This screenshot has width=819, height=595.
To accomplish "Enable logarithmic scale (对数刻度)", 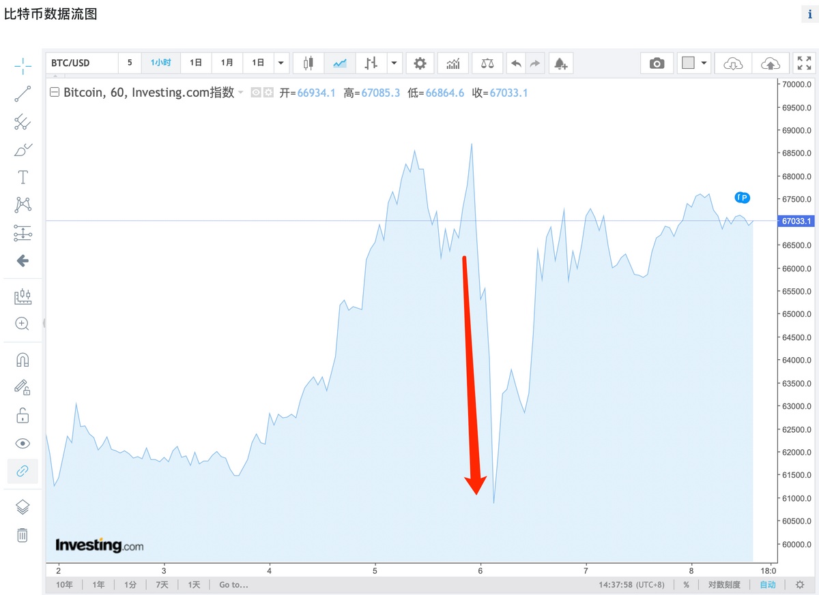I will [x=724, y=585].
